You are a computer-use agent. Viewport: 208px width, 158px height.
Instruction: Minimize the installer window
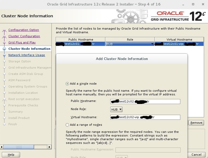183,4
